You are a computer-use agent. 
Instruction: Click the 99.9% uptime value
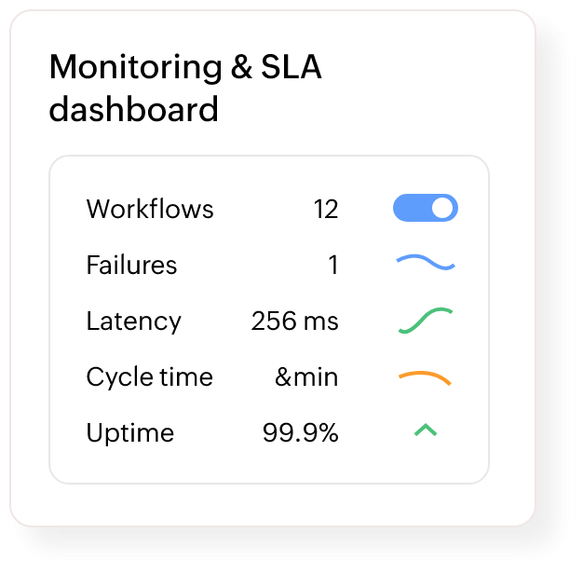299,433
